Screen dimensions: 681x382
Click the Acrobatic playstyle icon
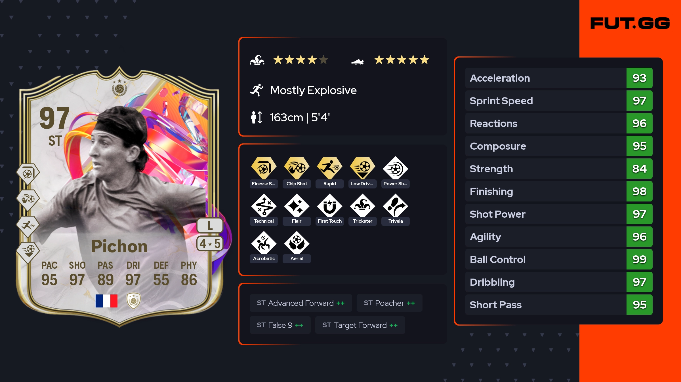pos(264,243)
